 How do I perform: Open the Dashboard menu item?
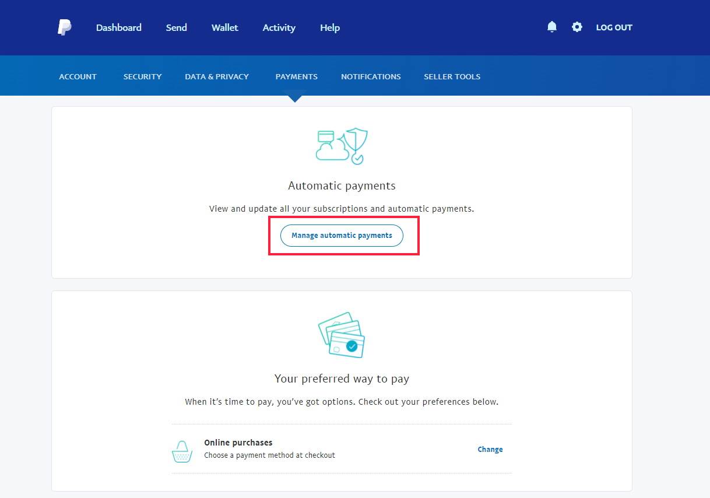[119, 27]
